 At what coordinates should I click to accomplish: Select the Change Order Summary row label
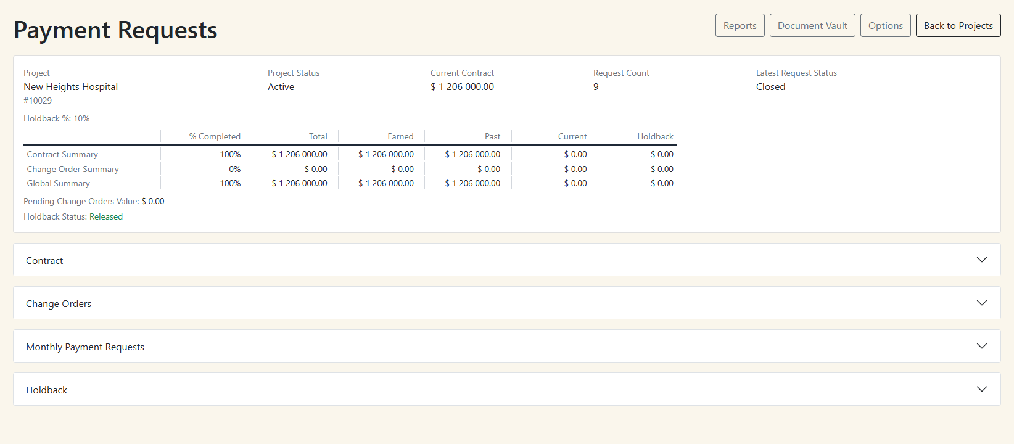coord(73,169)
